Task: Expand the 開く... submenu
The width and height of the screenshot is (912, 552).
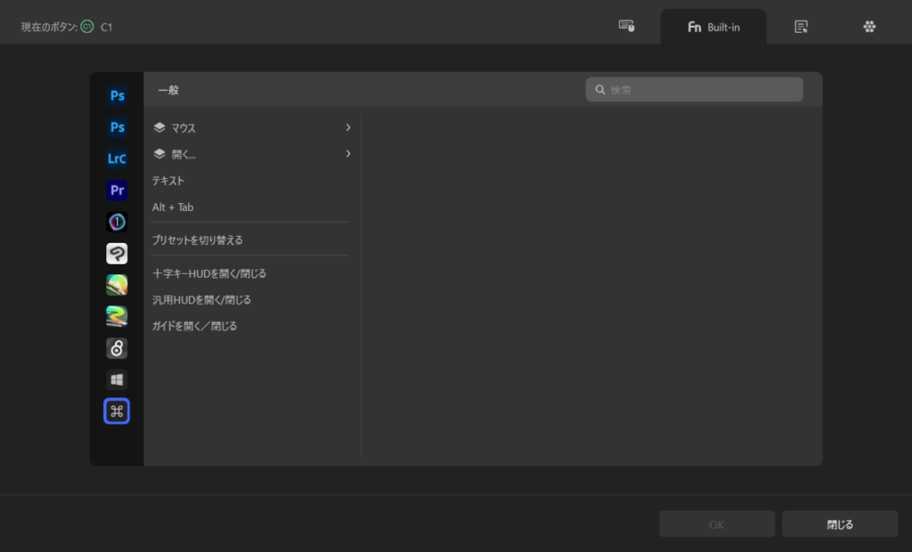Action: pyautogui.click(x=252, y=154)
